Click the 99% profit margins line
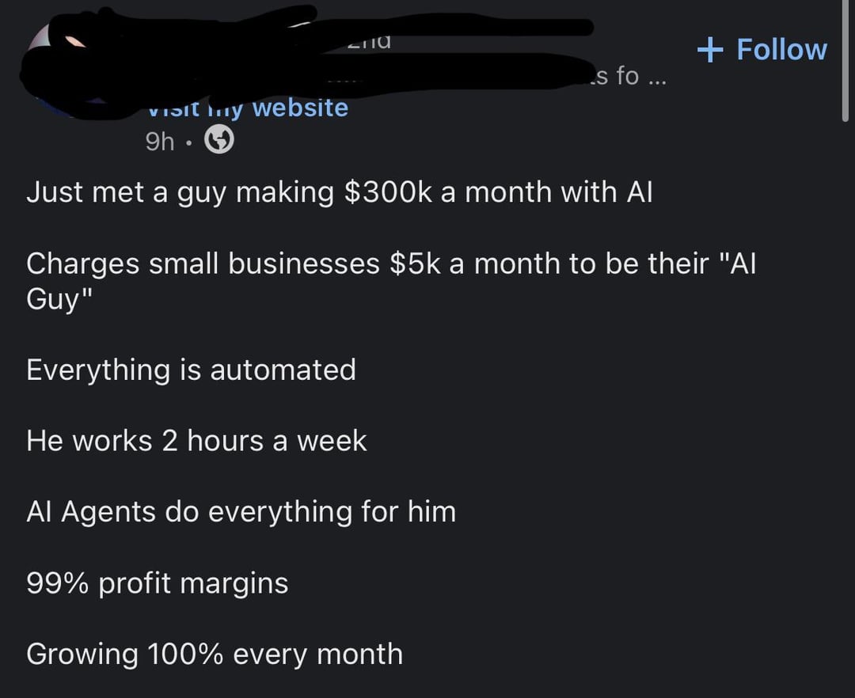Image resolution: width=855 pixels, height=698 pixels. 157,583
